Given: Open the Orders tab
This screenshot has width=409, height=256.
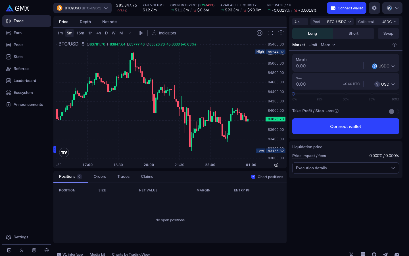Looking at the screenshot, I should (x=100, y=176).
